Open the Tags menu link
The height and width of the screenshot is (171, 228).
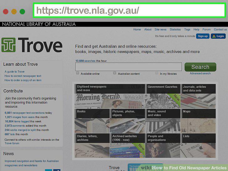tap(187, 29)
